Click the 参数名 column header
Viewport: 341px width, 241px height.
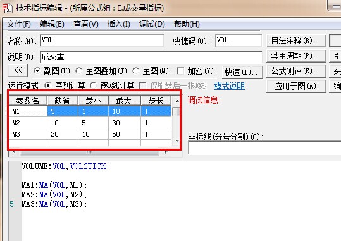[x=28, y=101]
